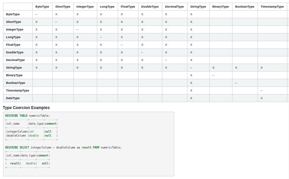
Task: Click the DoubleType column header
Action: point(150,7)
